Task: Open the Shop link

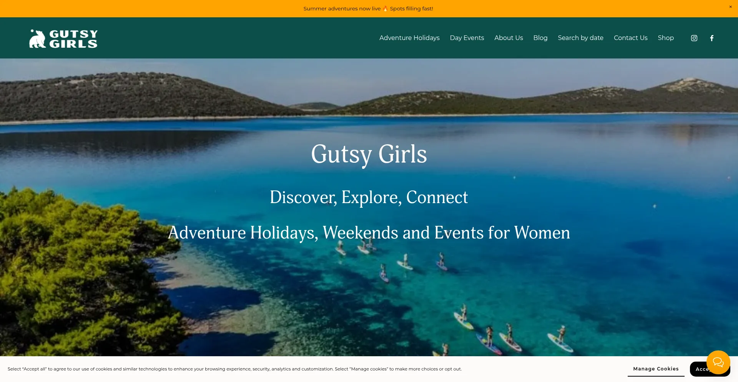Action: click(665, 38)
